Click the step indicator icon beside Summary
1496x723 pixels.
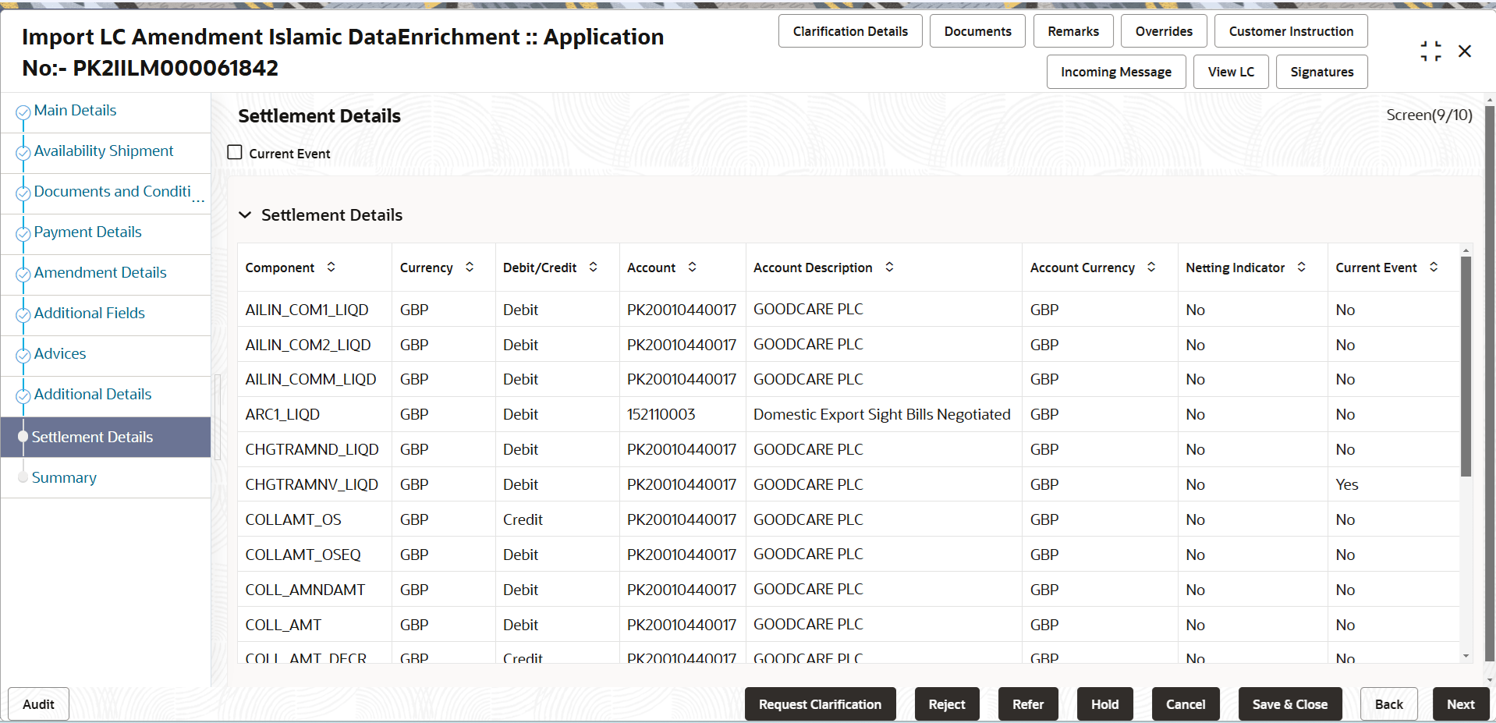click(23, 477)
